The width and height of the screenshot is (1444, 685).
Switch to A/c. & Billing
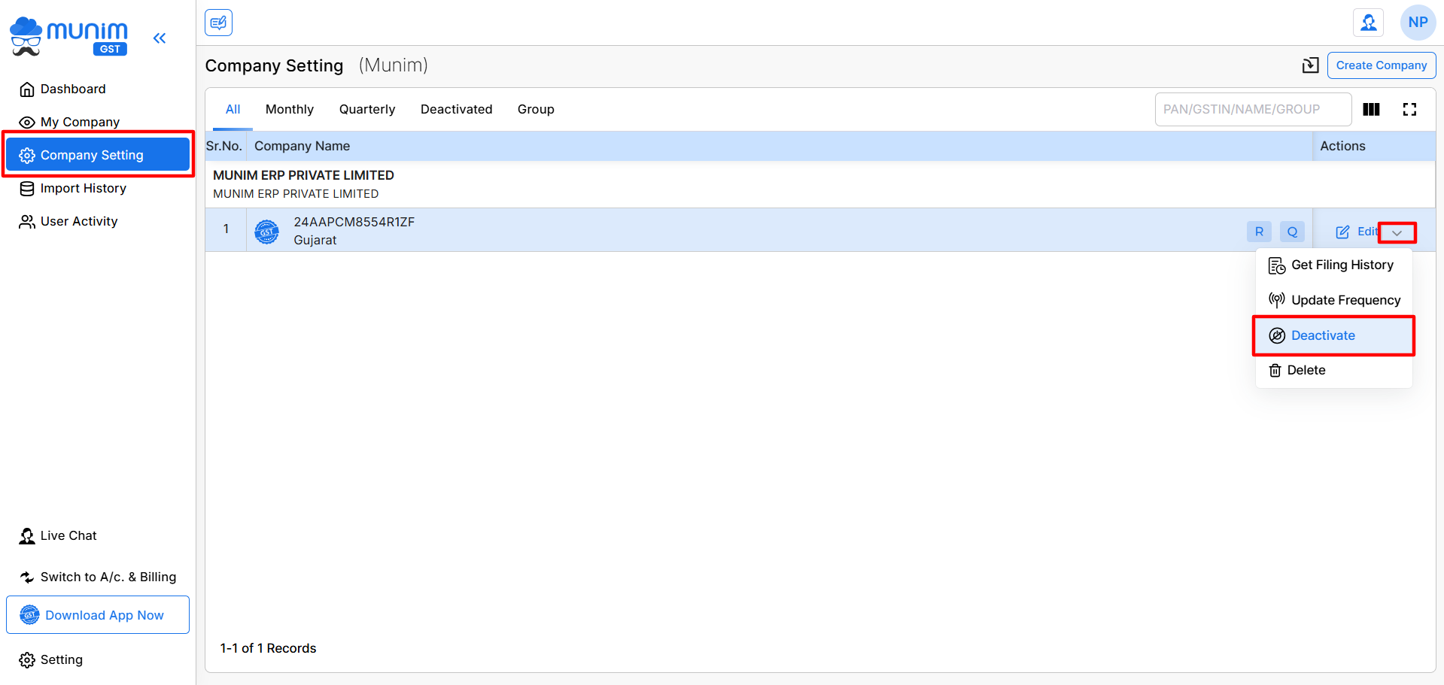click(x=98, y=577)
